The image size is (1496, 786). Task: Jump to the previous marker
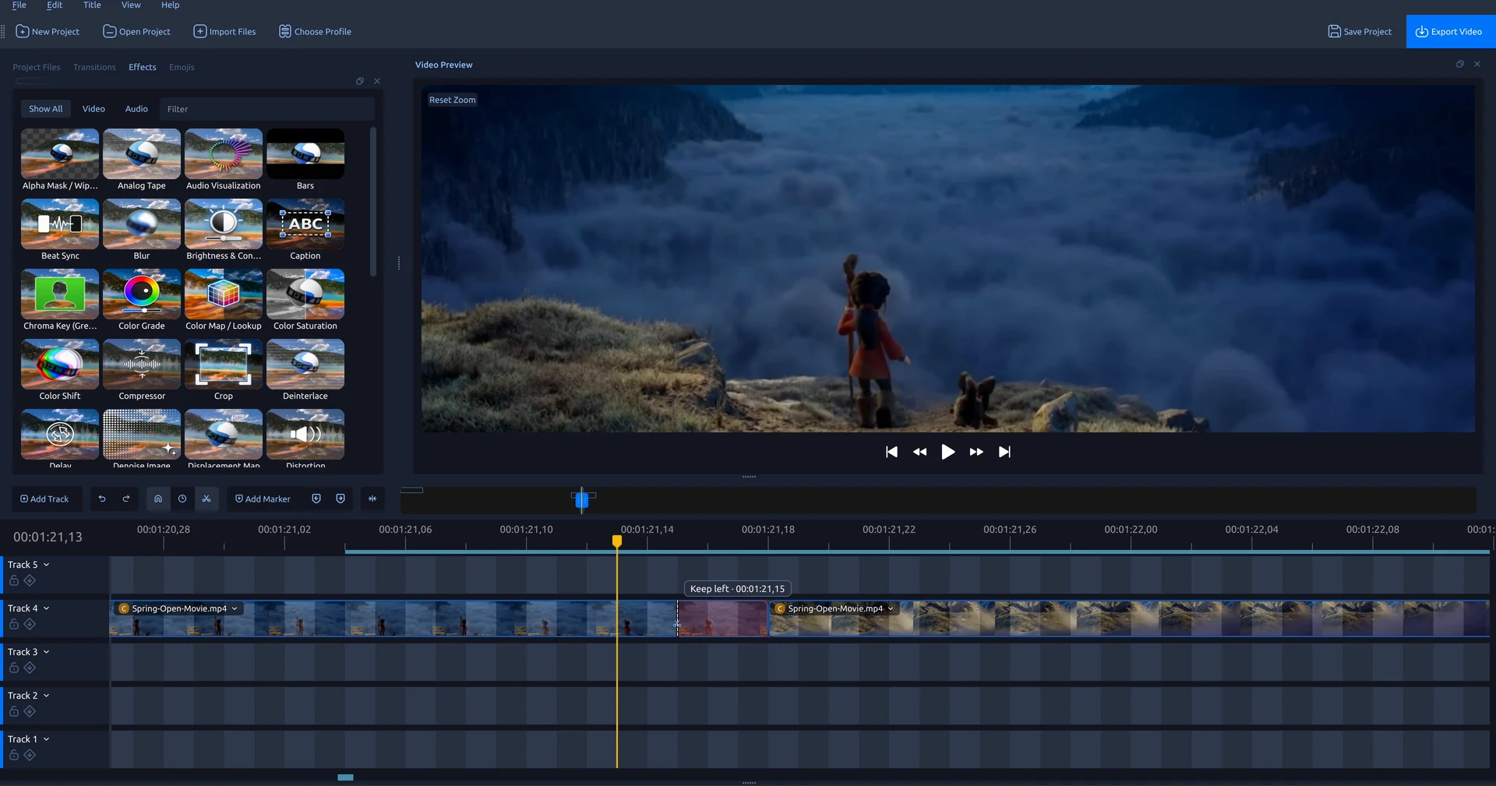click(x=316, y=499)
